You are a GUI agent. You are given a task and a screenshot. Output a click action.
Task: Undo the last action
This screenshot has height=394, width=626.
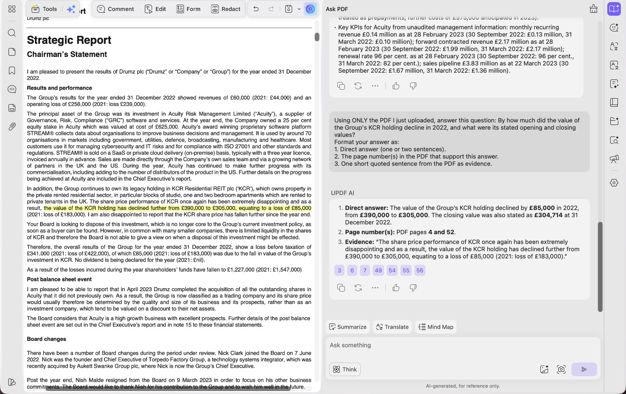[256, 9]
